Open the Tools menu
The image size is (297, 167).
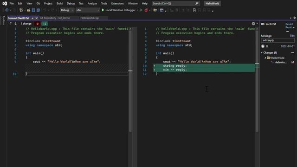coord(104,3)
